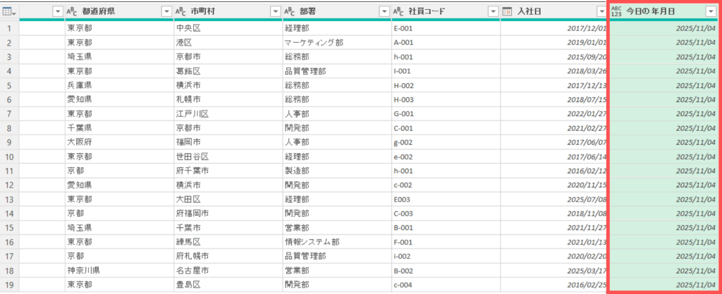
Task: Select the 神奈川県 cell in row 18
Action: click(83, 270)
